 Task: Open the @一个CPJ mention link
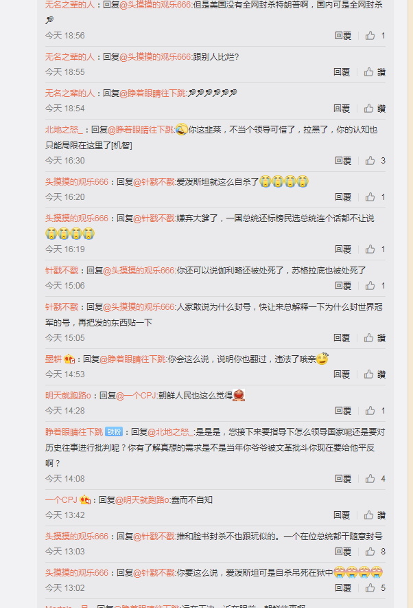coord(136,396)
